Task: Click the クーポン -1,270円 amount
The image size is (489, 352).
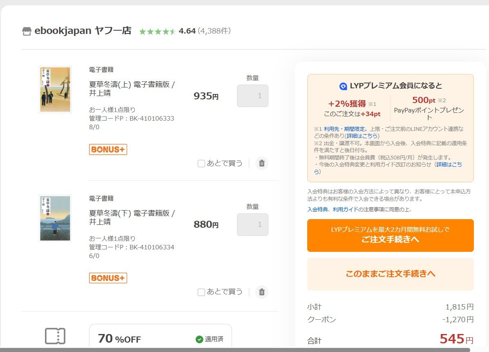Action: click(x=458, y=320)
